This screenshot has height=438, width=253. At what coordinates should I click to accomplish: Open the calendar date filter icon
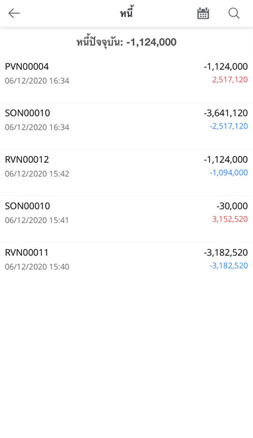(x=203, y=13)
